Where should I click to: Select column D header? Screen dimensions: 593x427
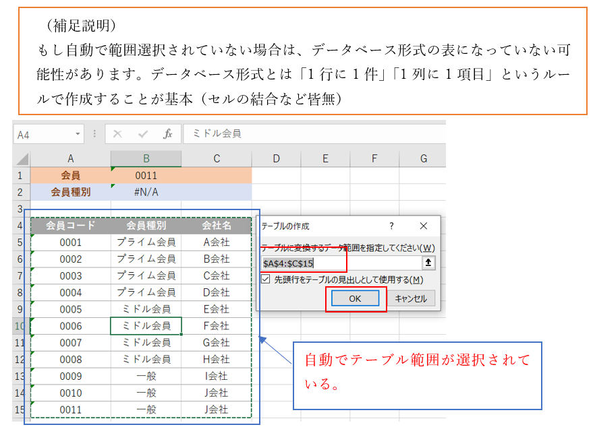point(276,159)
